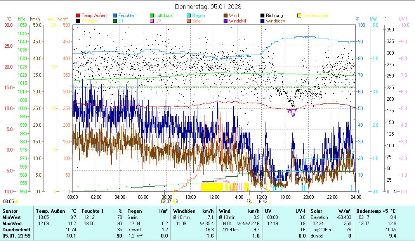Image resolution: width=415 pixels, height=241 pixels.
Task: Select the ET legend label
Action: coord(121,21)
